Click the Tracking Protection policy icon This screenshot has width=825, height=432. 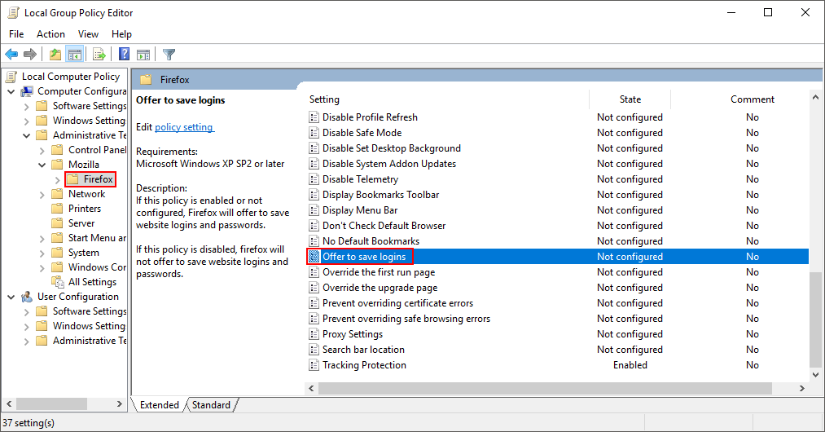point(314,365)
